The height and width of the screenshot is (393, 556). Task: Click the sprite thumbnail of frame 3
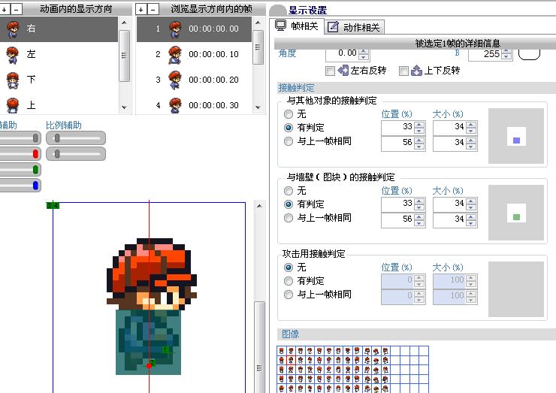175,80
